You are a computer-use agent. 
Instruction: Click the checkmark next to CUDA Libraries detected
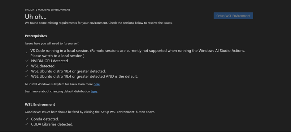point(27,124)
